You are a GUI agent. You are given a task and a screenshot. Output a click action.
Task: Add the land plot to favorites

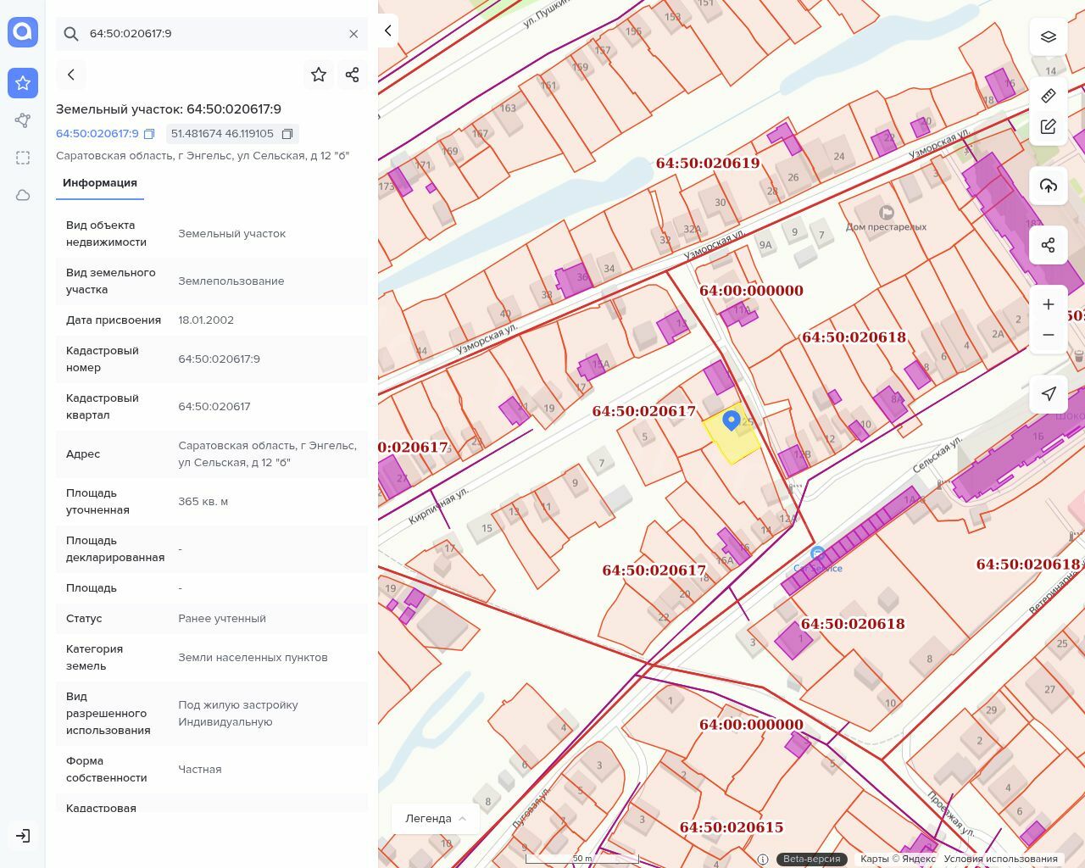[x=319, y=75]
